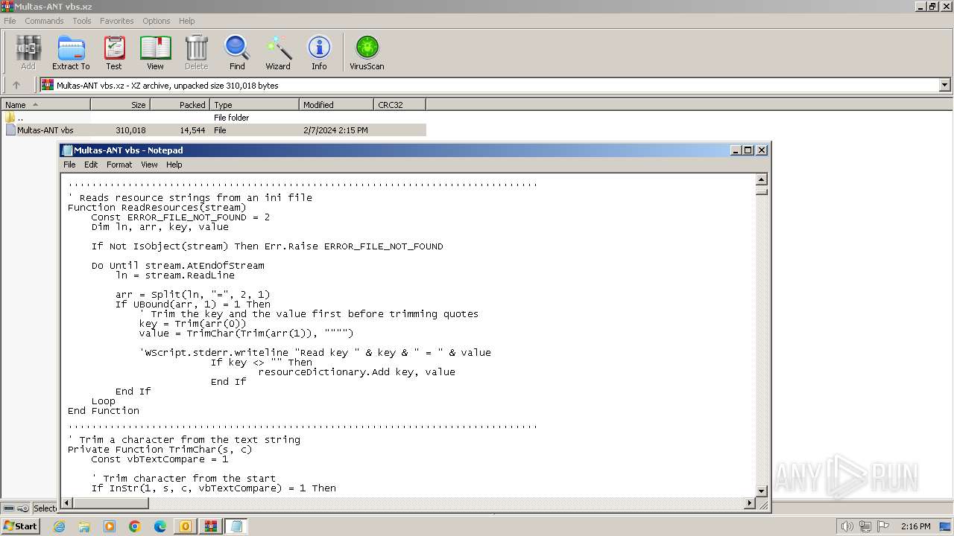Open Notepad's View menu
The width and height of the screenshot is (954, 536).
click(149, 165)
